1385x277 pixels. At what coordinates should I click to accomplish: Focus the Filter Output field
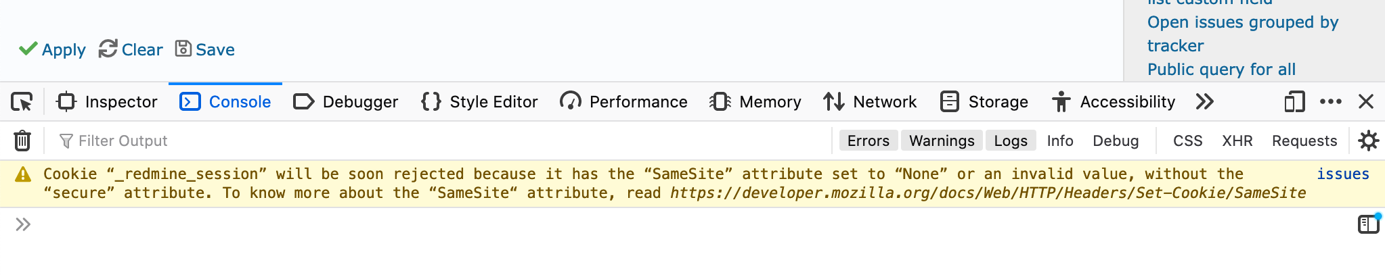[x=440, y=141]
